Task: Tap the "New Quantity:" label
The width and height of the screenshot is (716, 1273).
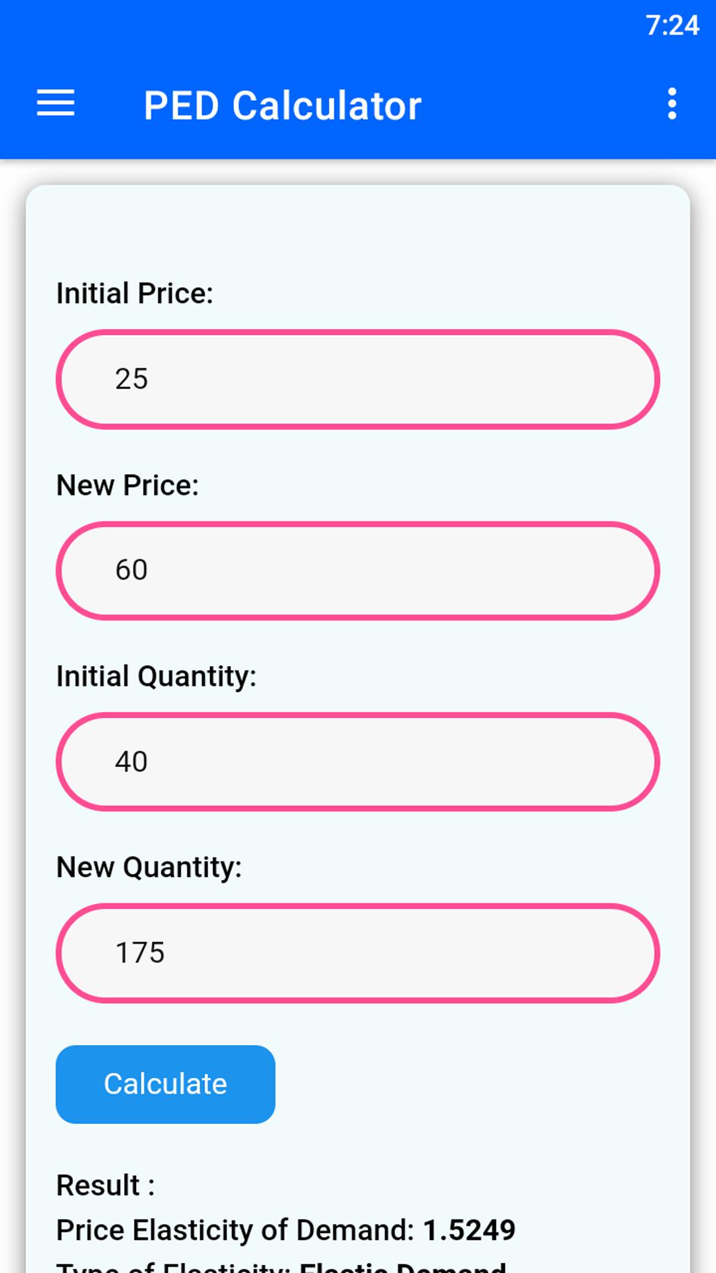Action: click(149, 867)
